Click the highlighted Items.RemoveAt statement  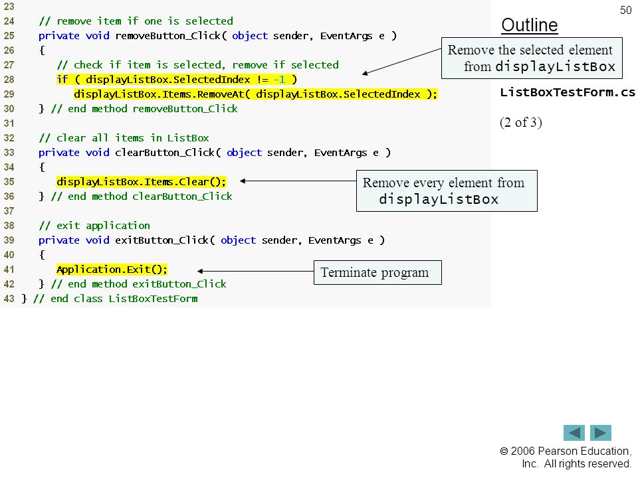pyautogui.click(x=255, y=94)
